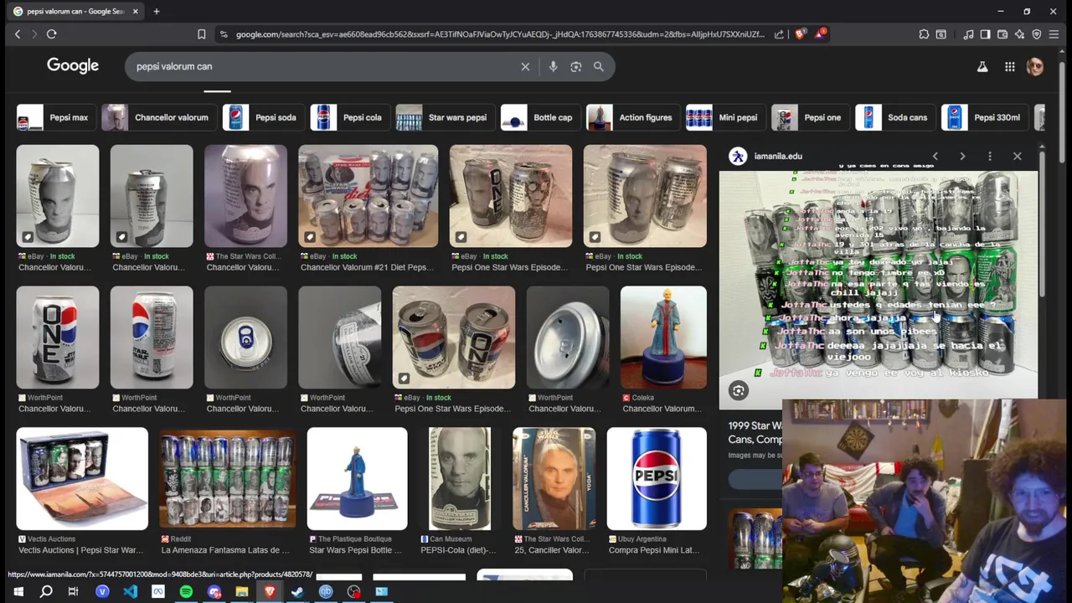
Task: Open the Brave VPN shield icon
Action: pyautogui.click(x=1037, y=34)
